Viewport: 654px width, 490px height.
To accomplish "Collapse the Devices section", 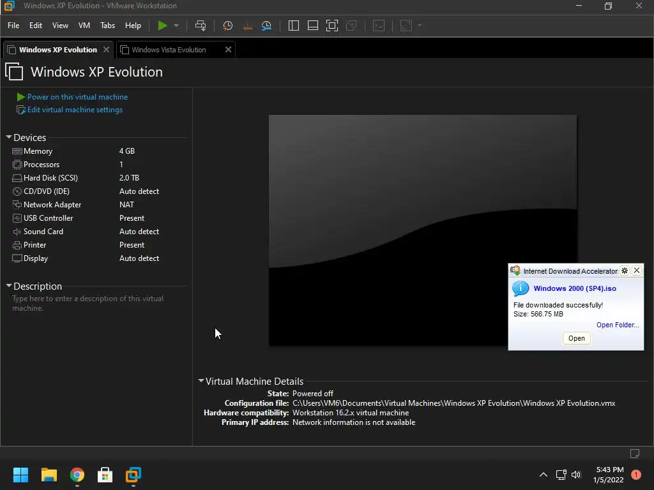I will pyautogui.click(x=9, y=137).
